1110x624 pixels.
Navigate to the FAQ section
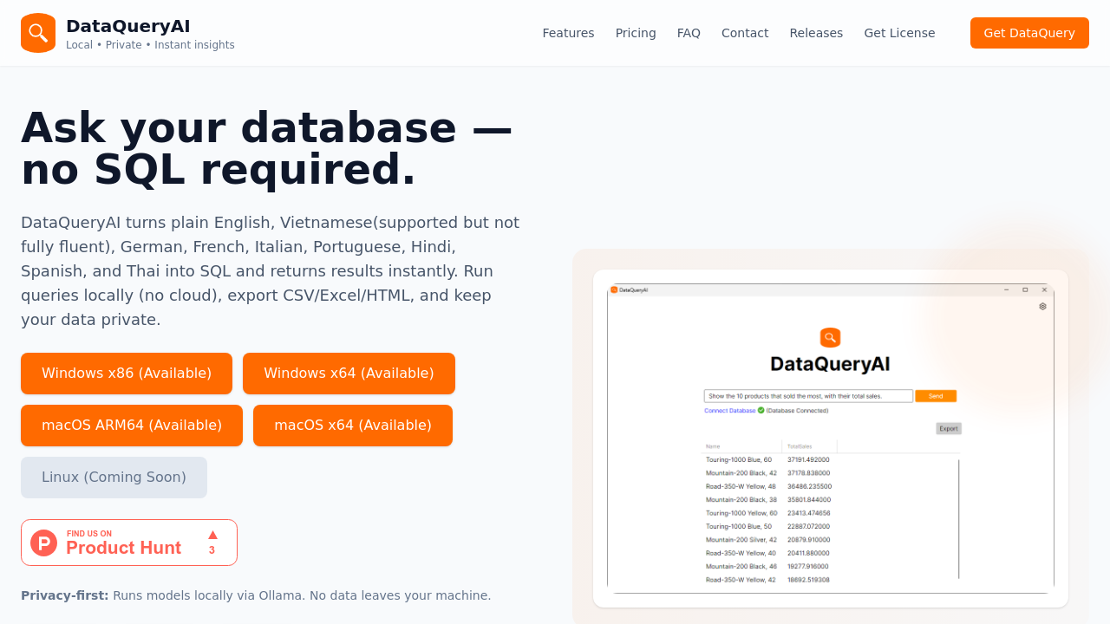point(689,32)
